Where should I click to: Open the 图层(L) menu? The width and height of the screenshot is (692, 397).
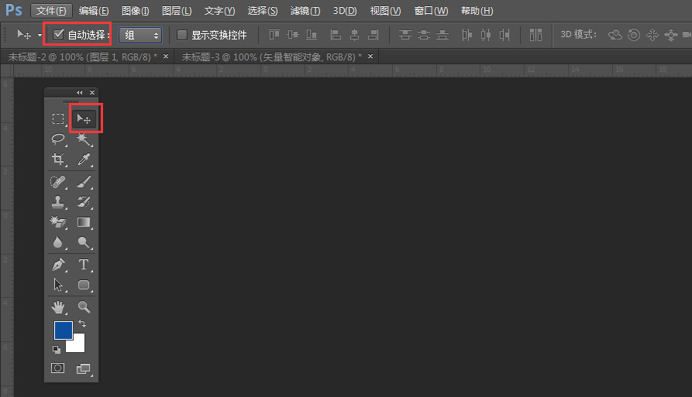point(177,11)
